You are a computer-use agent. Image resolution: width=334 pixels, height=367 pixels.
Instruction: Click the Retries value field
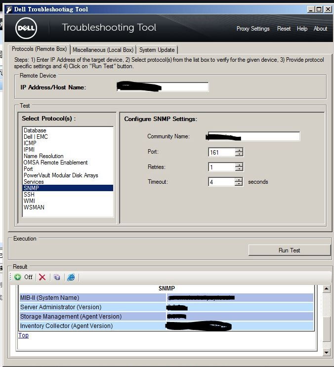[x=221, y=167]
